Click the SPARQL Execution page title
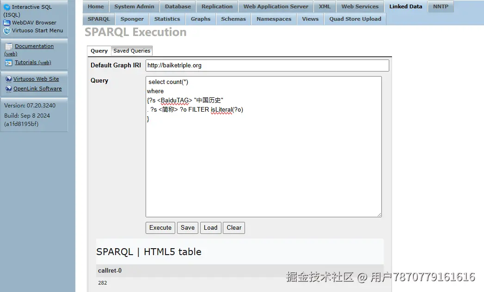484x292 pixels. pos(135,32)
